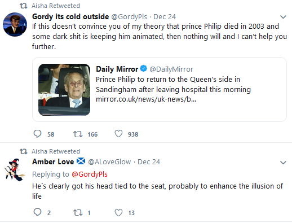Open the @GordyPls mention in the reply

tap(90, 174)
